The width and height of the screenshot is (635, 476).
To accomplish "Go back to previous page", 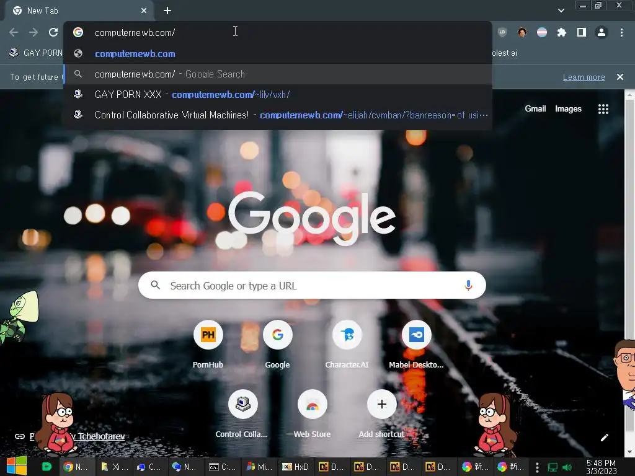I will [x=14, y=32].
